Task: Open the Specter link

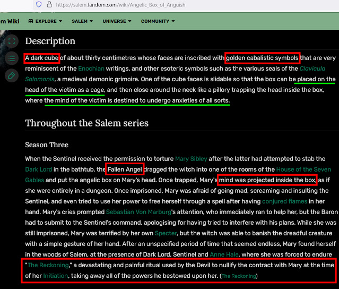Action: 166,233
